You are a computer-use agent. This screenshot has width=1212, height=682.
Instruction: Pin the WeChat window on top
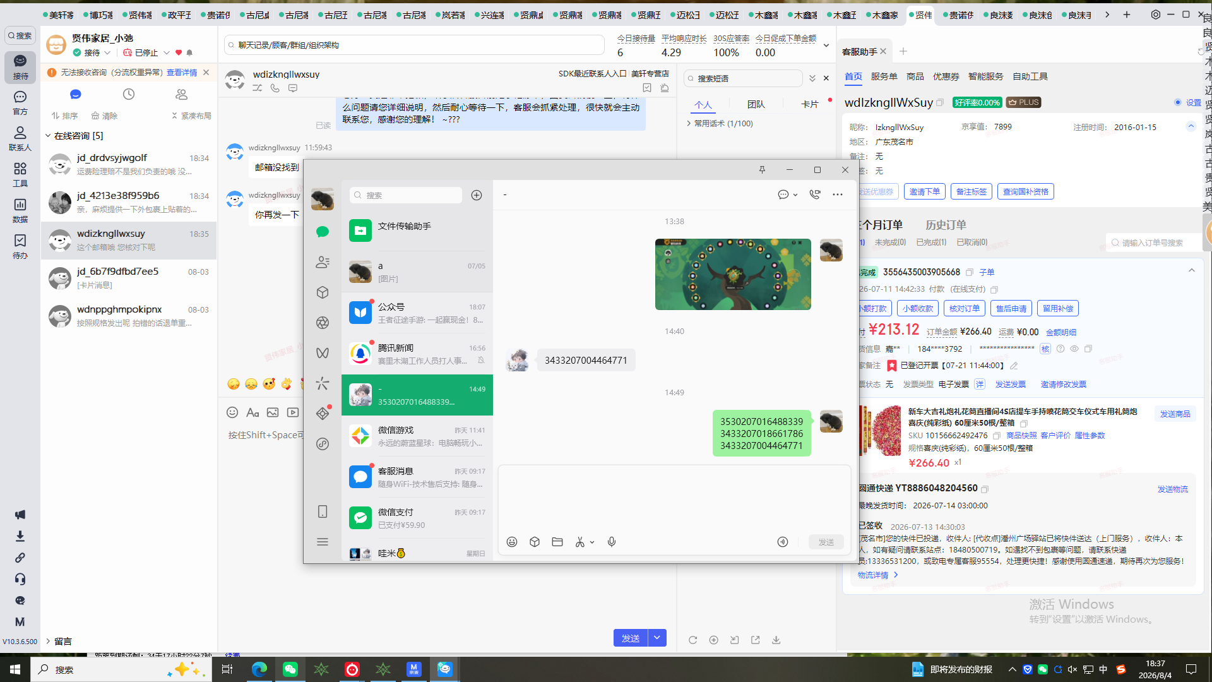(x=762, y=170)
